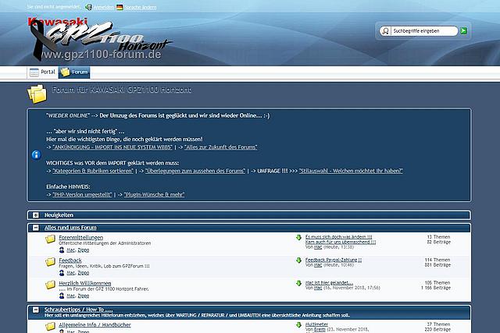
Task: Open the PHP-Version umgestellt link
Action: pos(82,194)
